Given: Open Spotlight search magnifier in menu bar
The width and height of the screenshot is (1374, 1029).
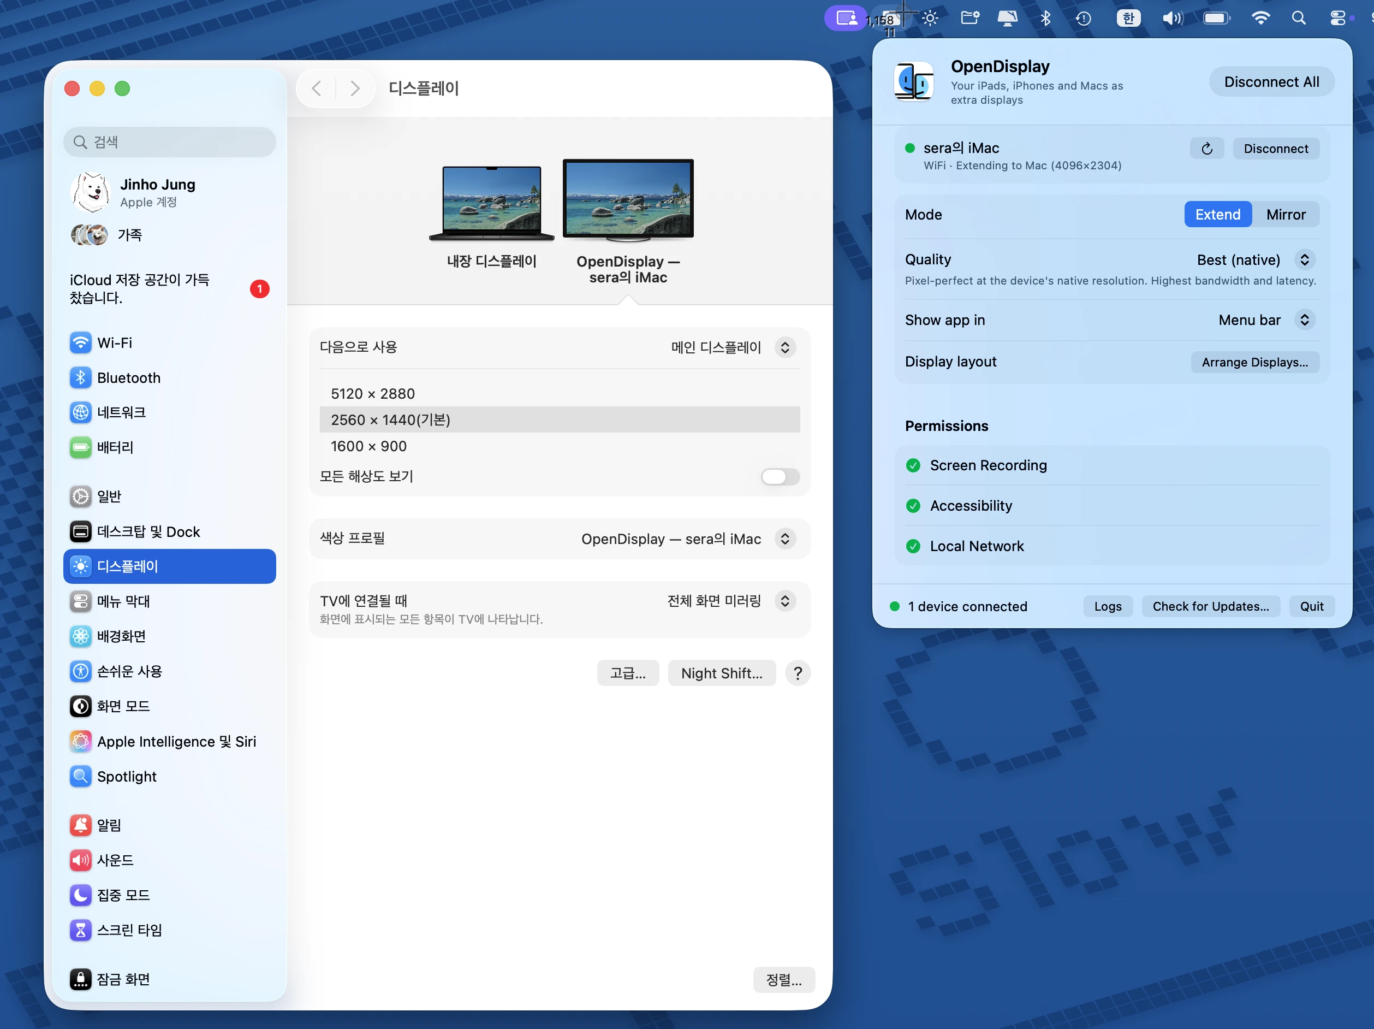Looking at the screenshot, I should coord(1298,18).
